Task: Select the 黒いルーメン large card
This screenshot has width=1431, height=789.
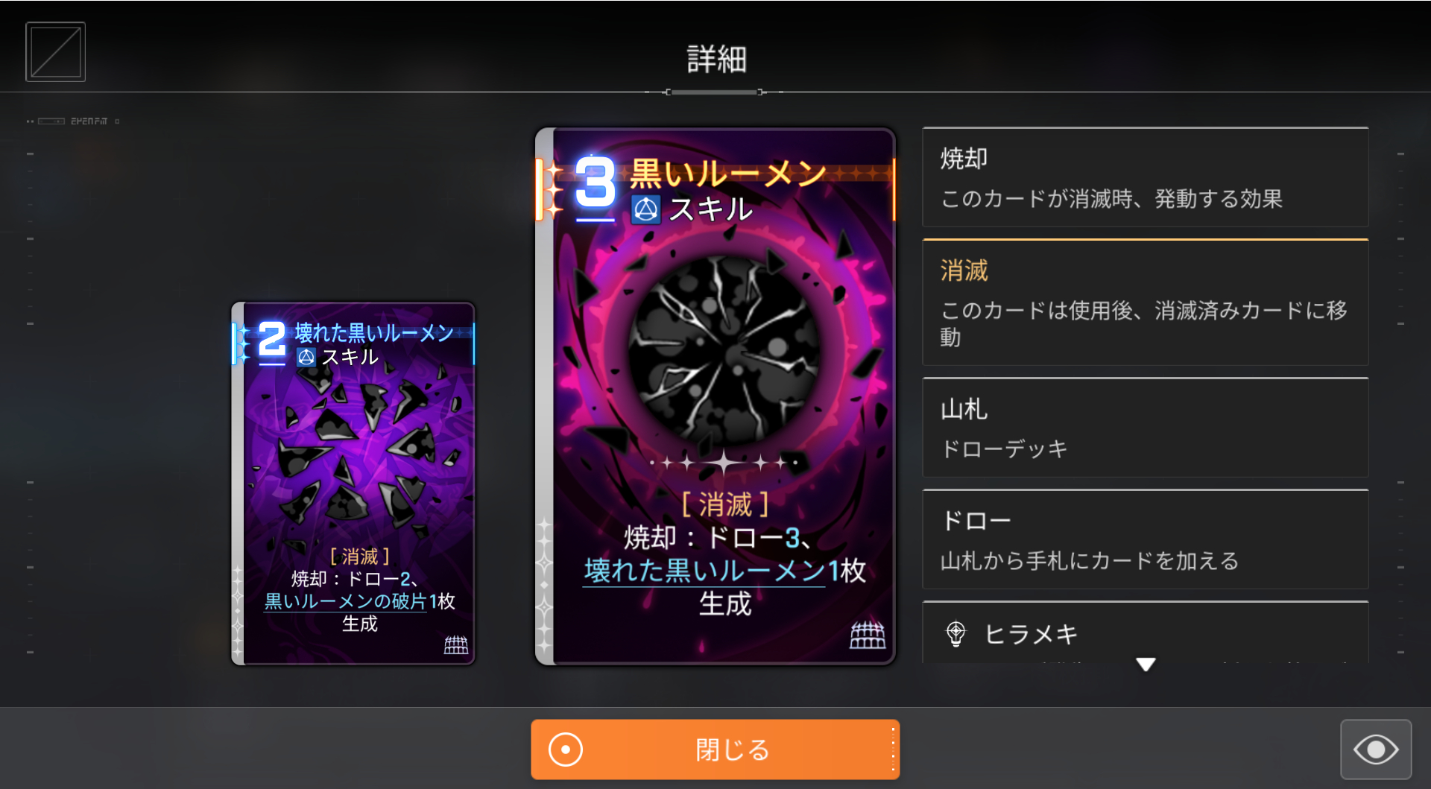Action: (x=715, y=396)
